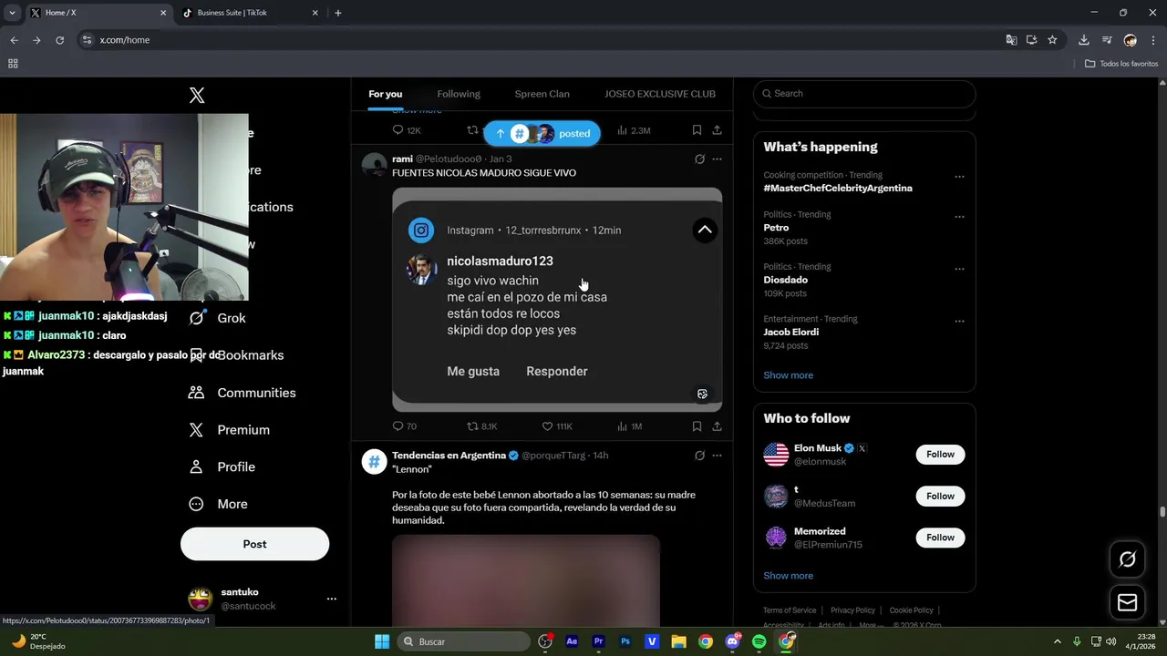1167x656 pixels.
Task: Follow the Memorized account
Action: [x=940, y=538]
